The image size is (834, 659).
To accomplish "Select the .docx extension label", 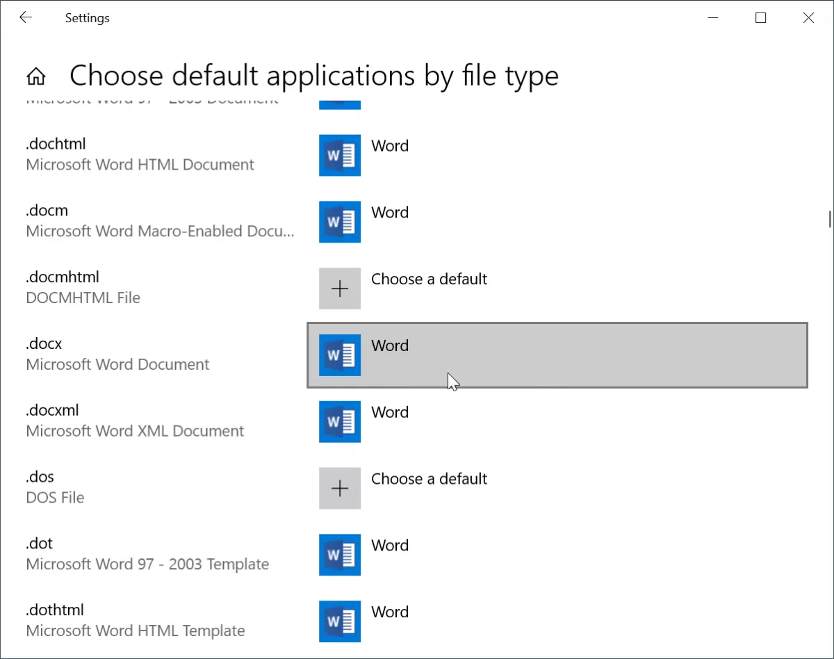I will click(x=44, y=344).
